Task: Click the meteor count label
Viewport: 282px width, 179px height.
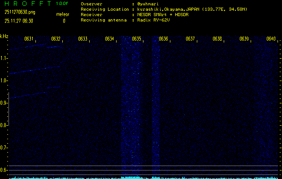Action: click(62, 14)
